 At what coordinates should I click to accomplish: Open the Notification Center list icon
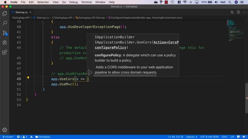tap(242, 2)
